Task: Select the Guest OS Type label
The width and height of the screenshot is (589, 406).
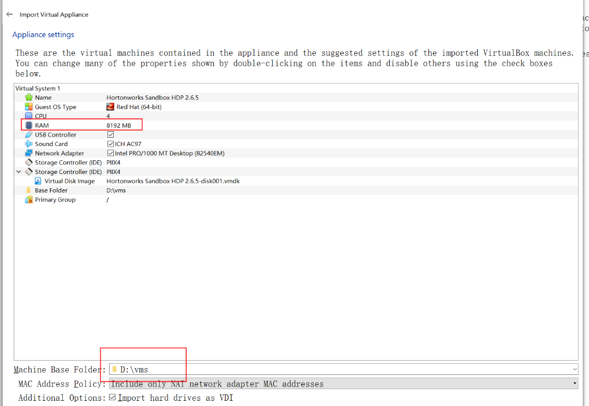Action: point(56,107)
